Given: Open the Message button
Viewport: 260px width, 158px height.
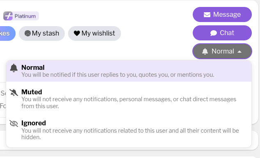Looking at the screenshot, I should coord(222,15).
